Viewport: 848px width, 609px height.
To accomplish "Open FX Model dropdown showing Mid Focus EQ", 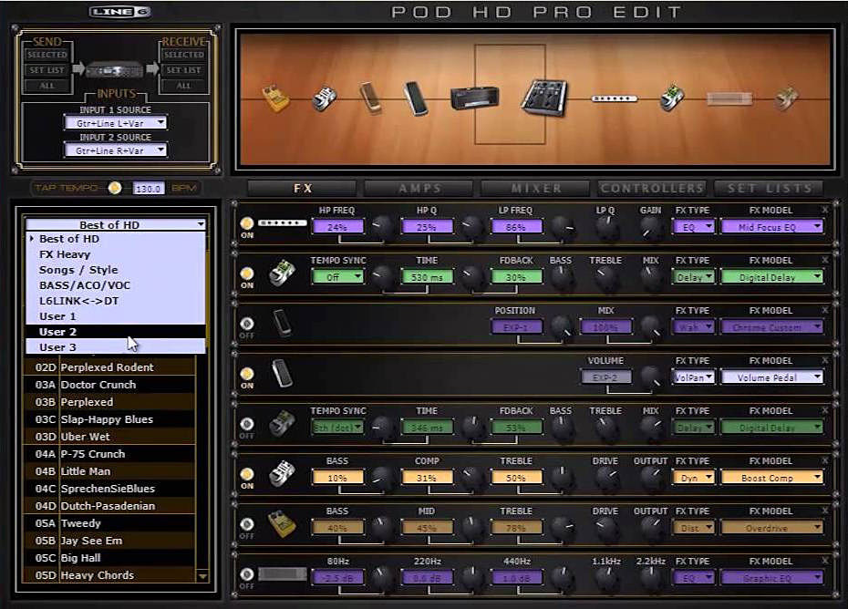I will click(x=771, y=227).
